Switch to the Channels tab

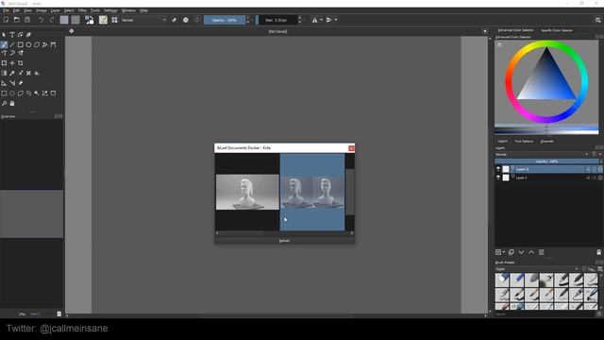click(546, 142)
